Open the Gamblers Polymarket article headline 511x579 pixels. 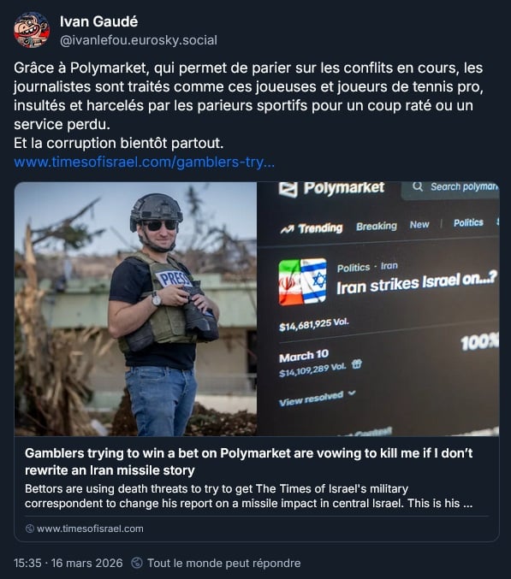(x=249, y=462)
